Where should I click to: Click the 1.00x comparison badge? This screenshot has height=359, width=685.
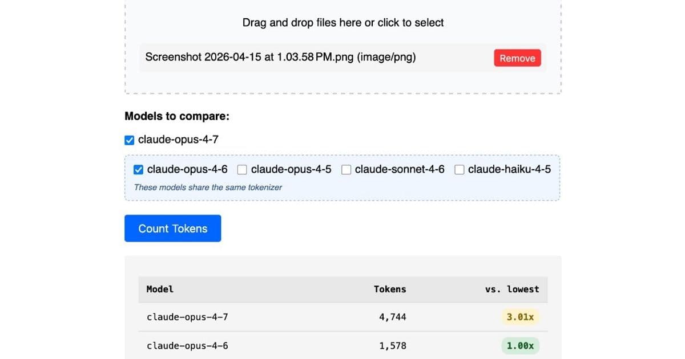[520, 345]
